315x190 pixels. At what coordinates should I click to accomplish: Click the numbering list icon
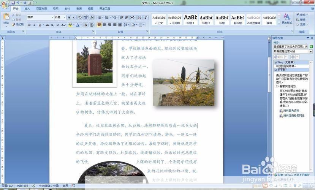(x=107, y=17)
